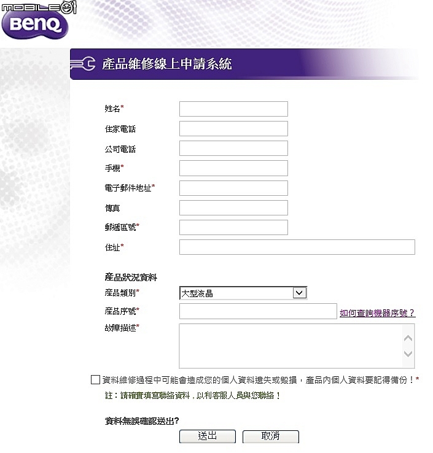Image resolution: width=433 pixels, height=453 pixels.
Task: Click the wrench icon in the header
Action: pyautogui.click(x=83, y=64)
